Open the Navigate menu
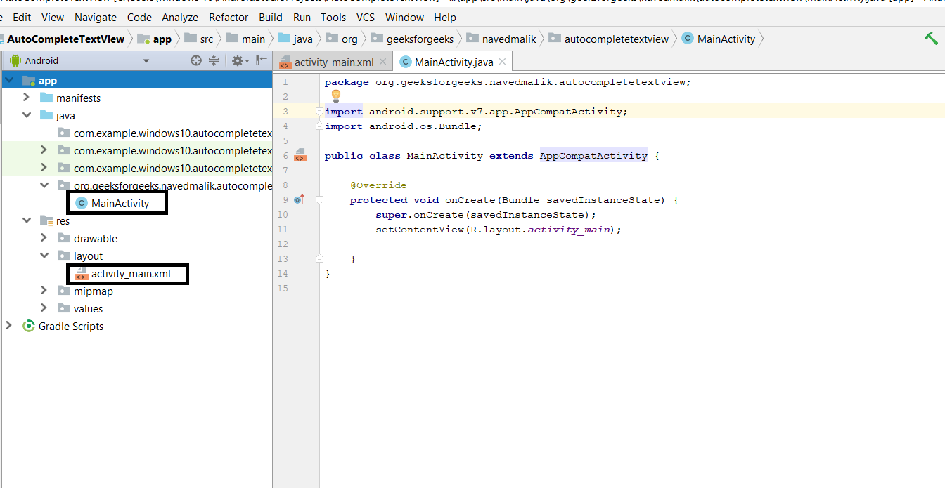 click(x=96, y=17)
